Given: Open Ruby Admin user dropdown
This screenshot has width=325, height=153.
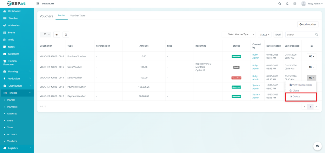Looking at the screenshot, I should click(x=316, y=4).
